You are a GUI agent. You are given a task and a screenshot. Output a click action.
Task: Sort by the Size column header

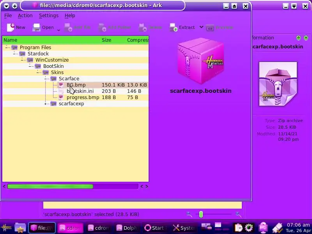113,40
